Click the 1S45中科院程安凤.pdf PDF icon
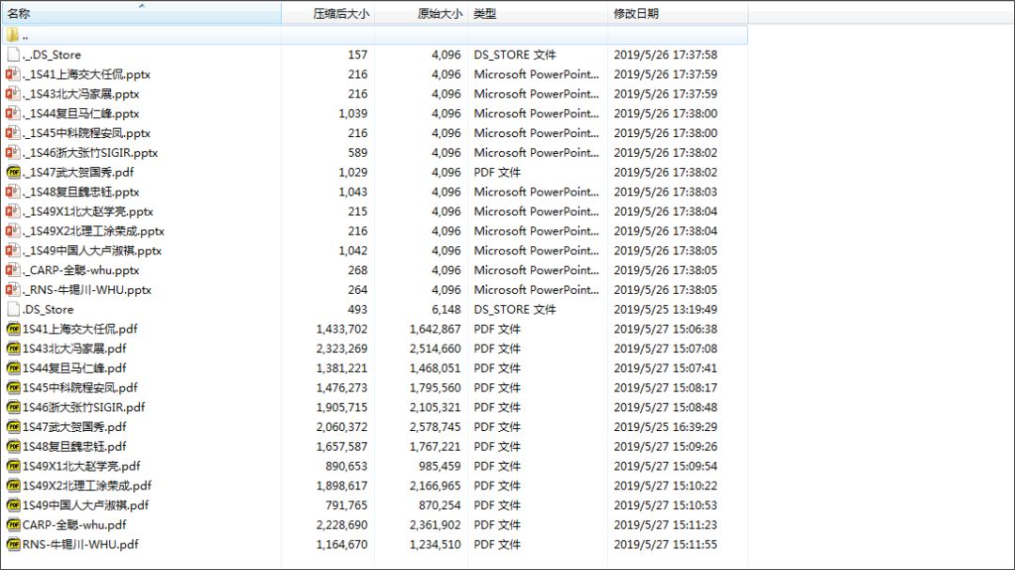 [x=13, y=388]
